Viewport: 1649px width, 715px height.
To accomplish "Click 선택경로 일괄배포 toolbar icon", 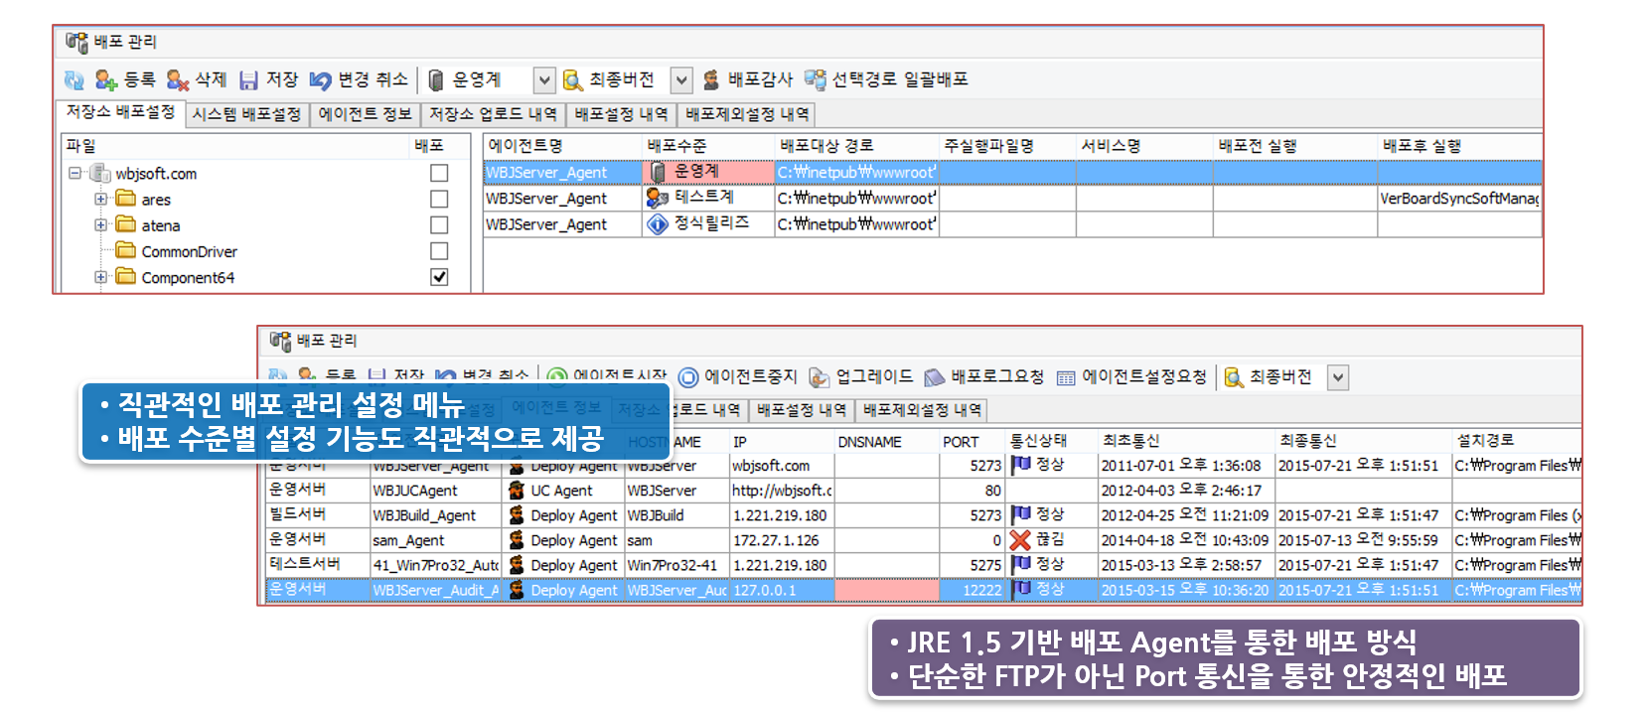I will pos(816,80).
